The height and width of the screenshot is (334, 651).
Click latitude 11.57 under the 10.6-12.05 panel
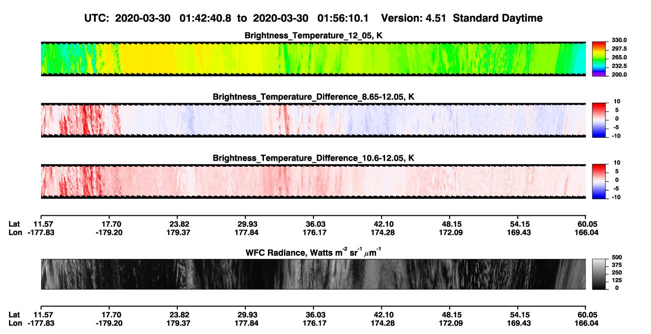43,224
